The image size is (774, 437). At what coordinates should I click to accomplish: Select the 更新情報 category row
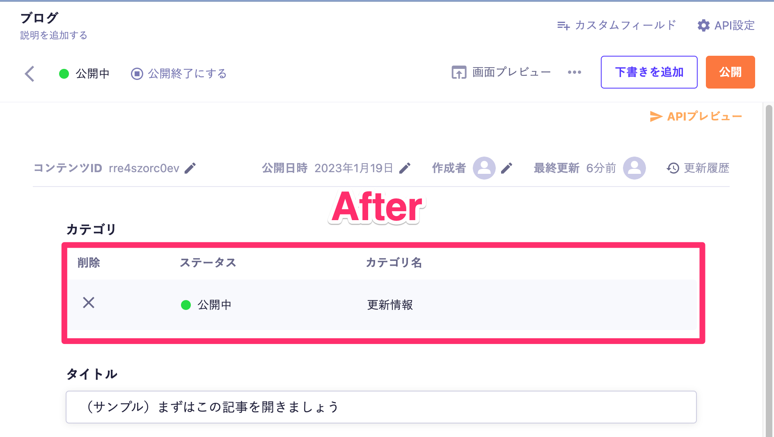pos(390,305)
